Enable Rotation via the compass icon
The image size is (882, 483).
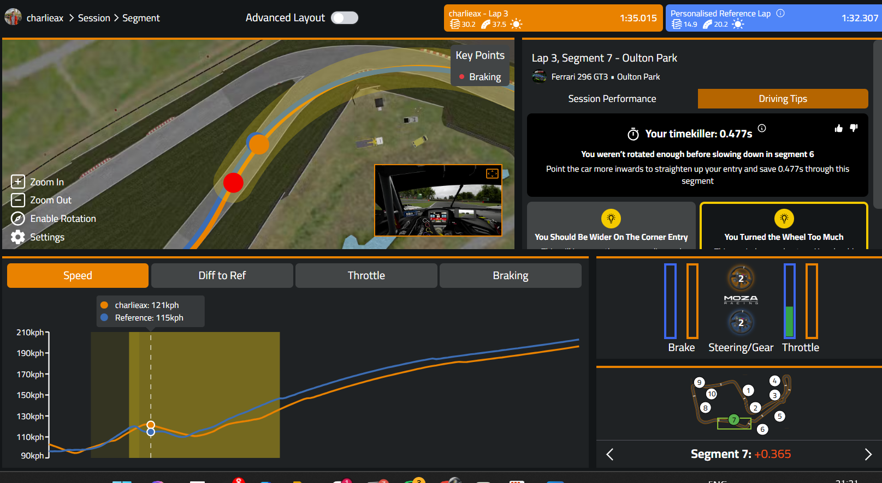click(x=18, y=219)
